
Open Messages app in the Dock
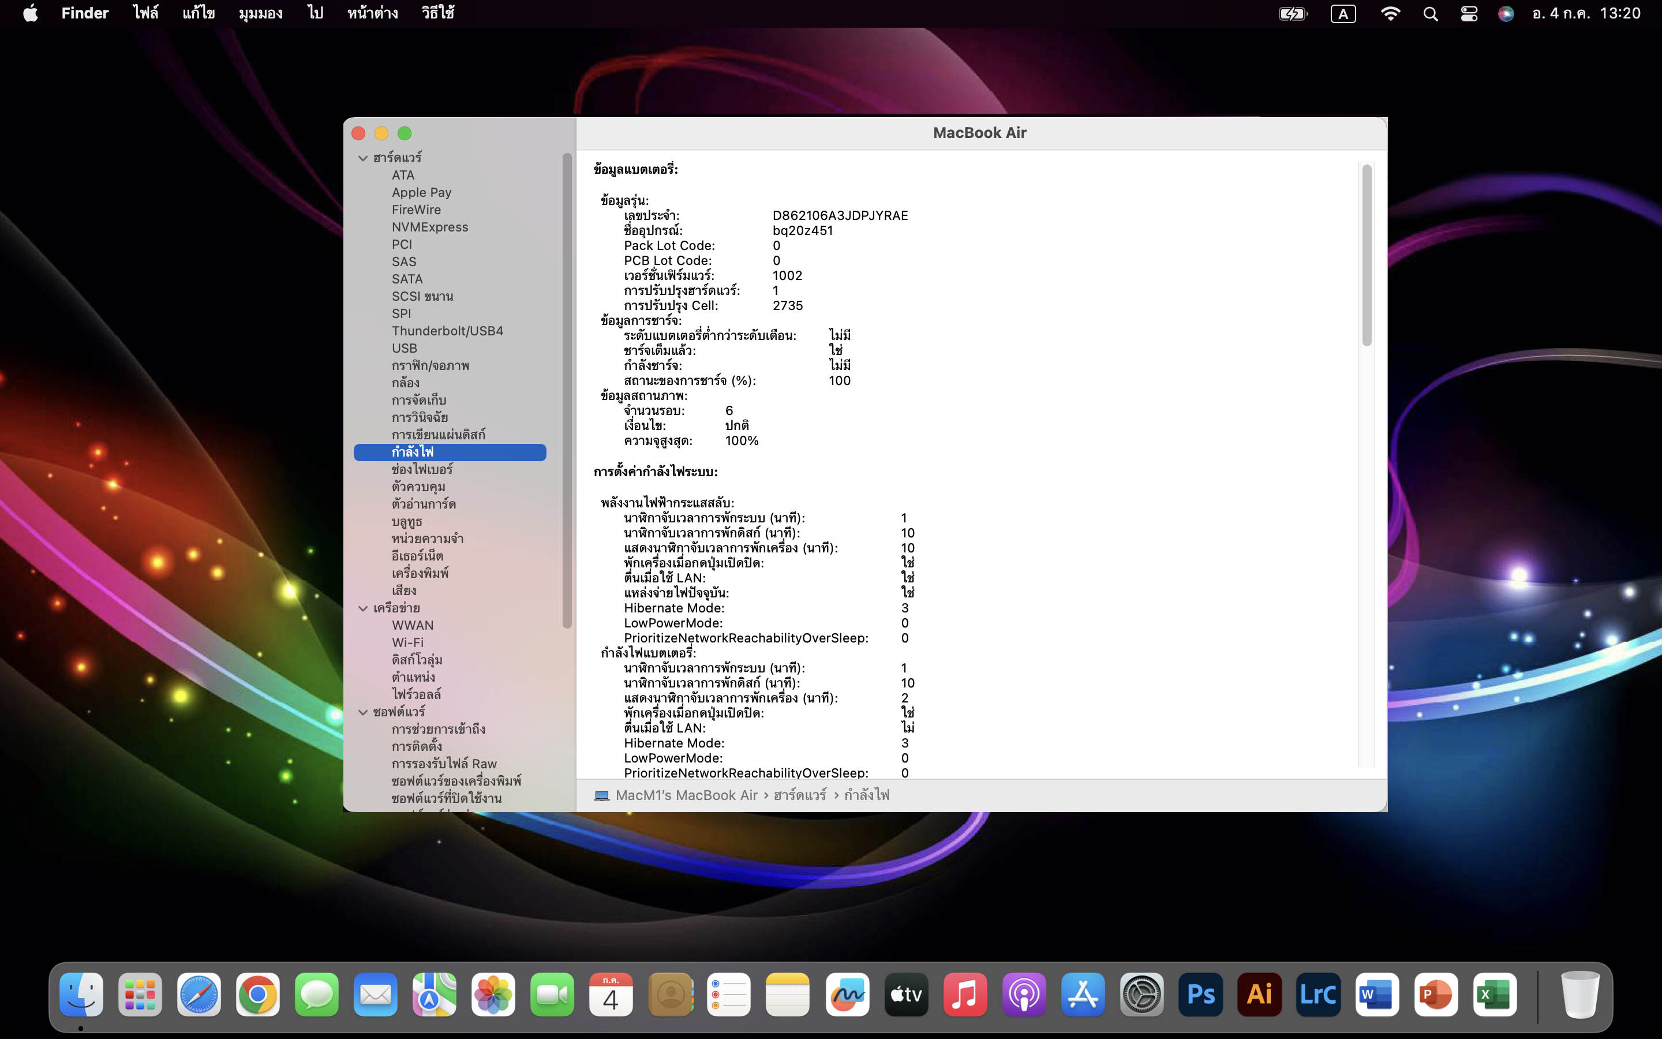click(317, 995)
